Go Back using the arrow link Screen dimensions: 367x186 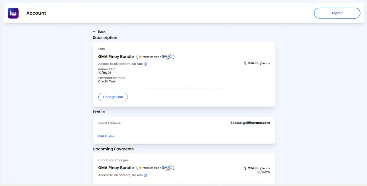click(99, 31)
